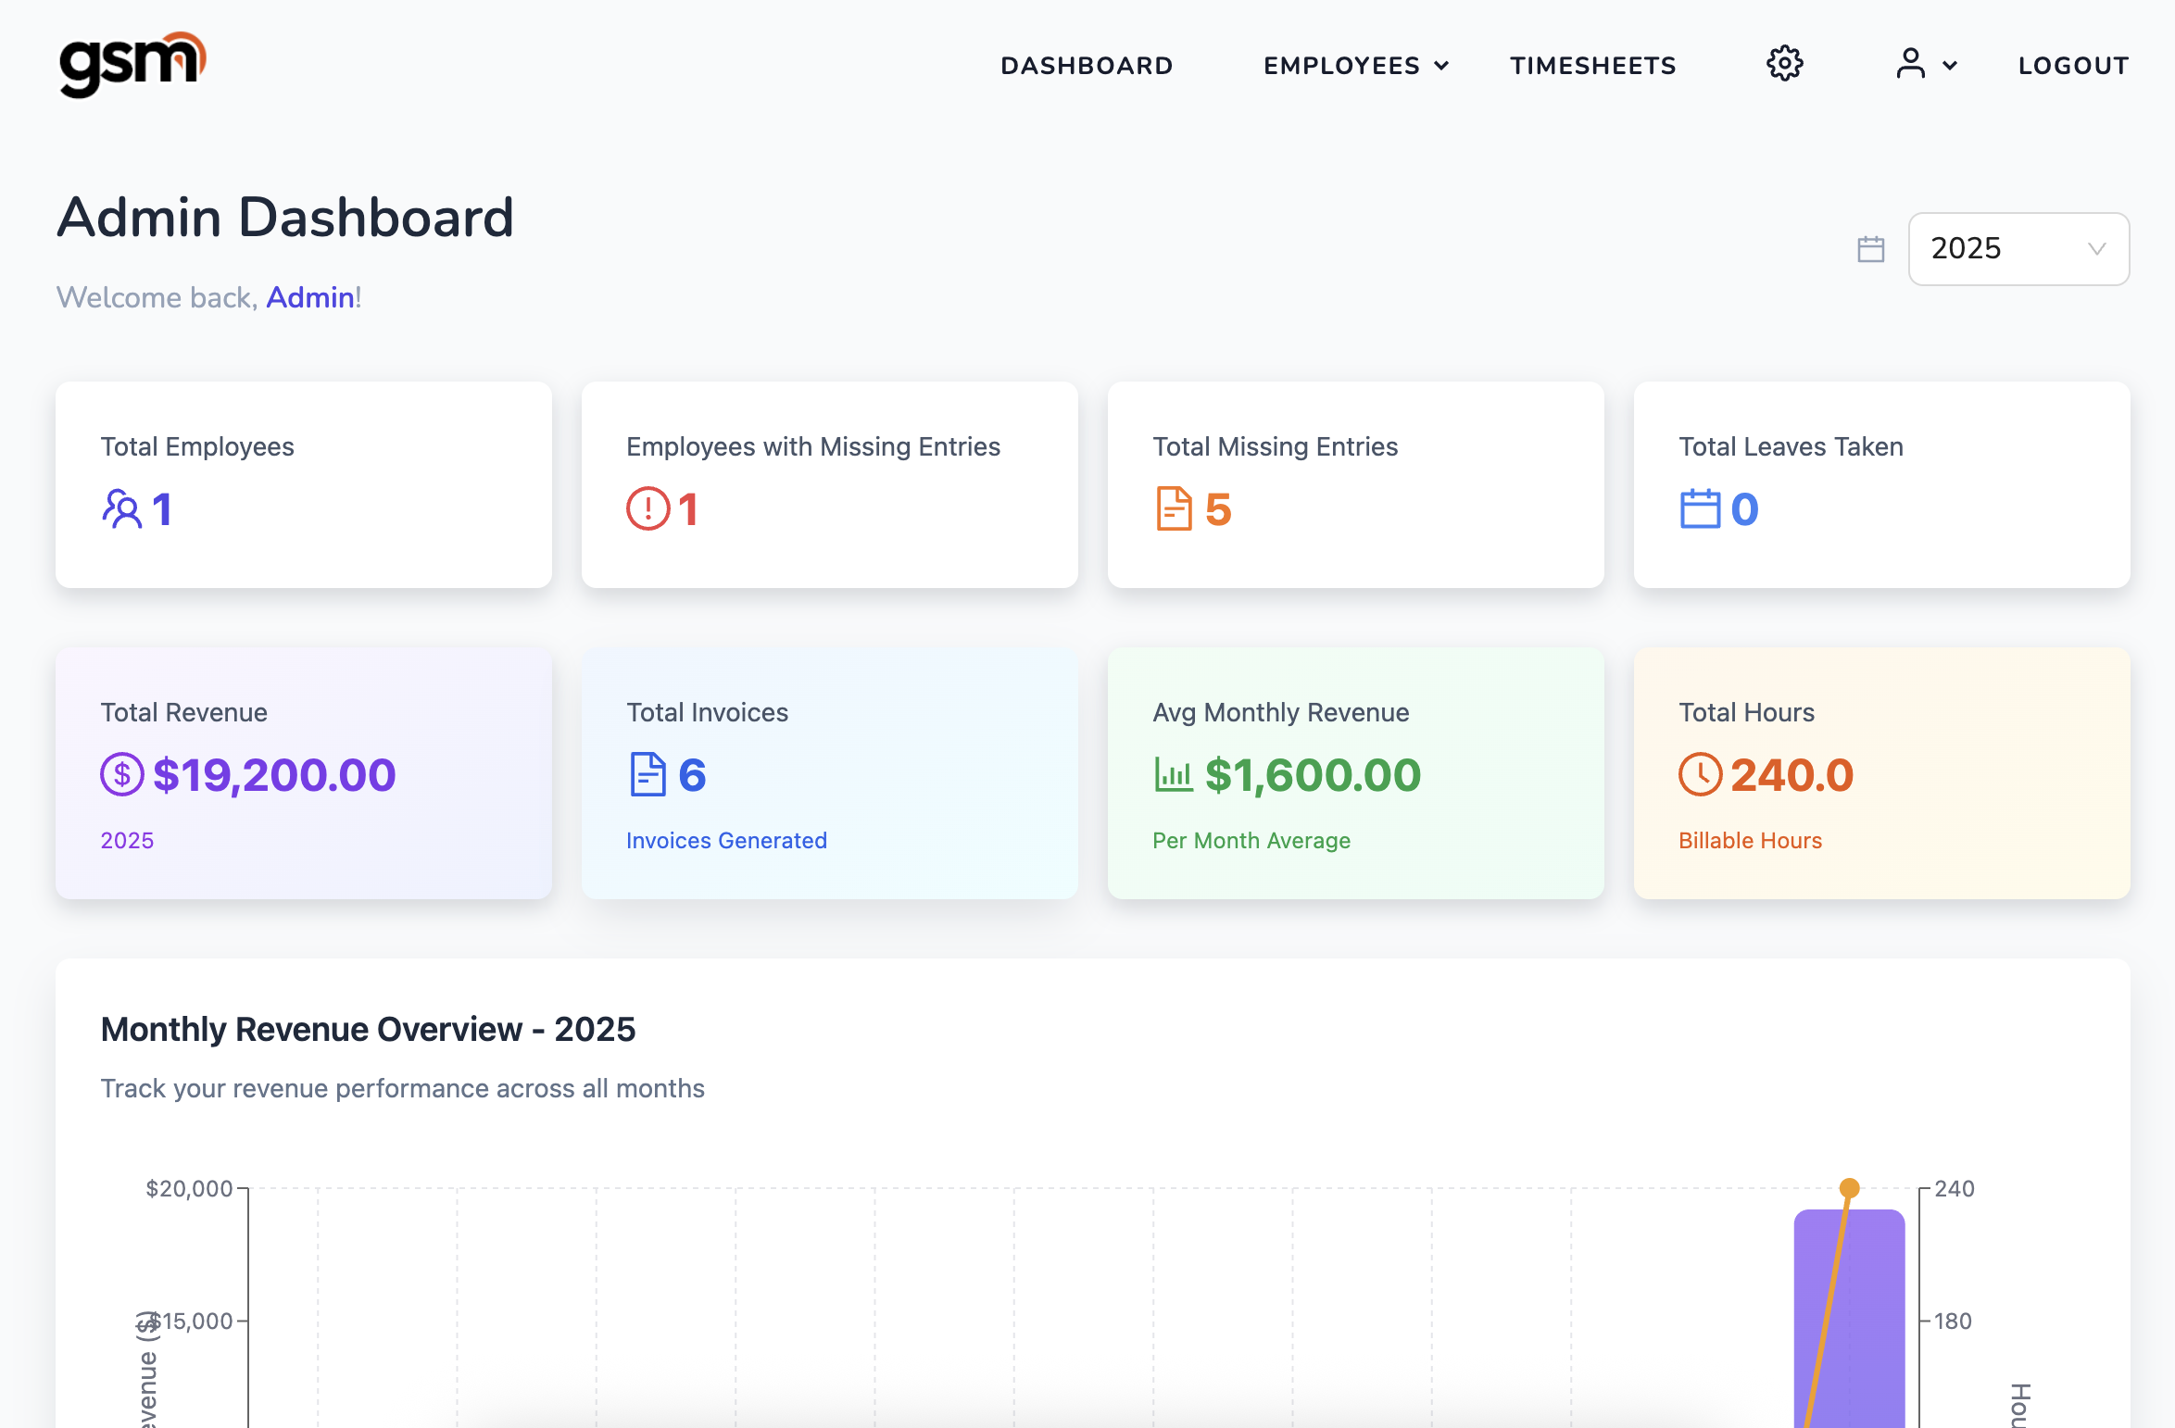The height and width of the screenshot is (1428, 2175).
Task: Click the Logout link
Action: (x=2073, y=66)
